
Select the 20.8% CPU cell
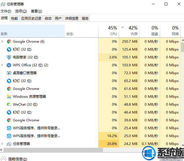[x=109, y=144]
